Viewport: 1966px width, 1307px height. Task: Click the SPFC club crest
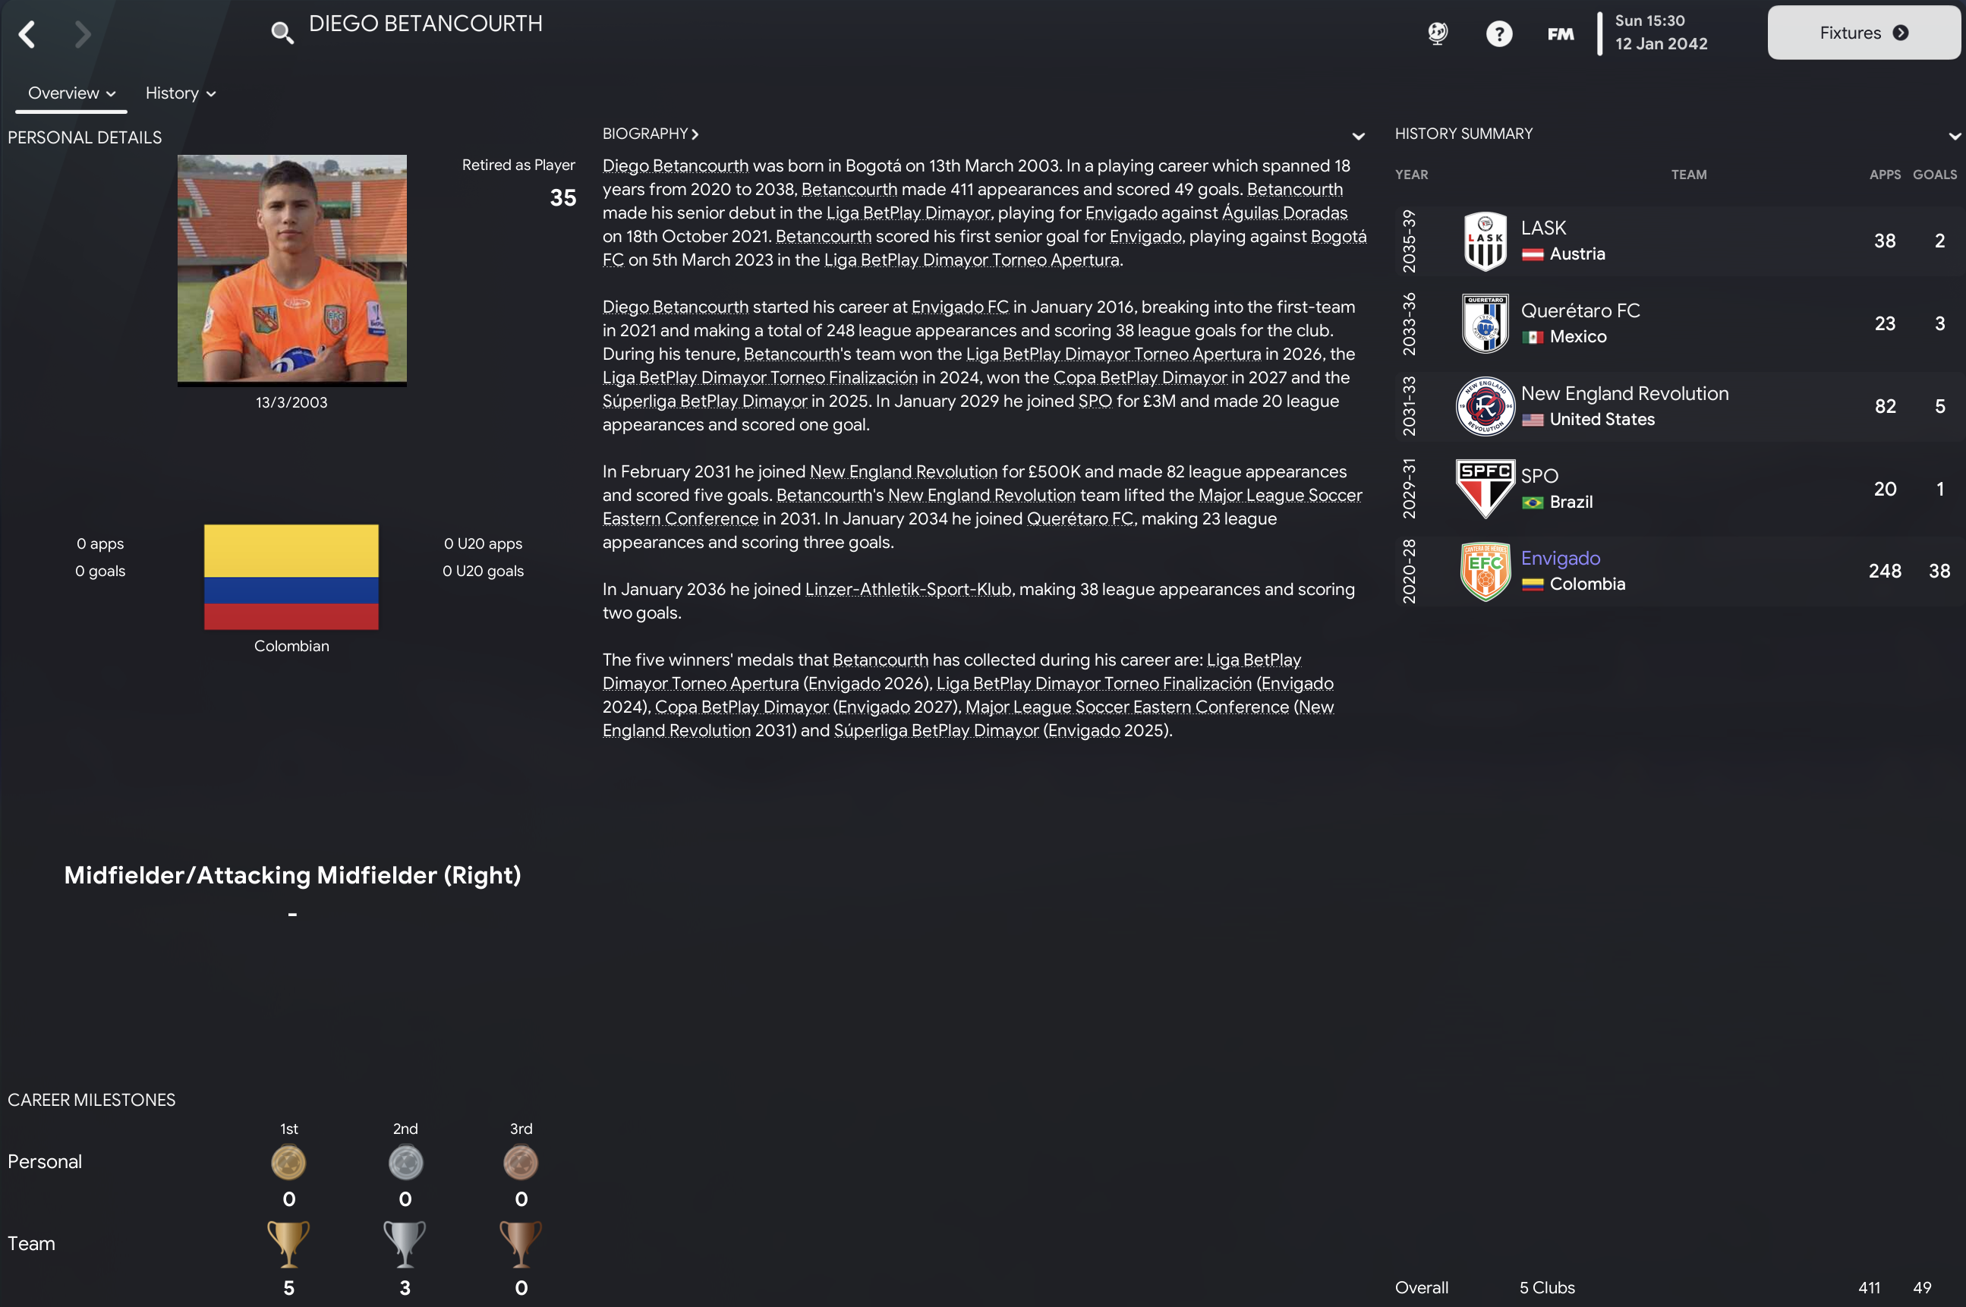(x=1484, y=487)
